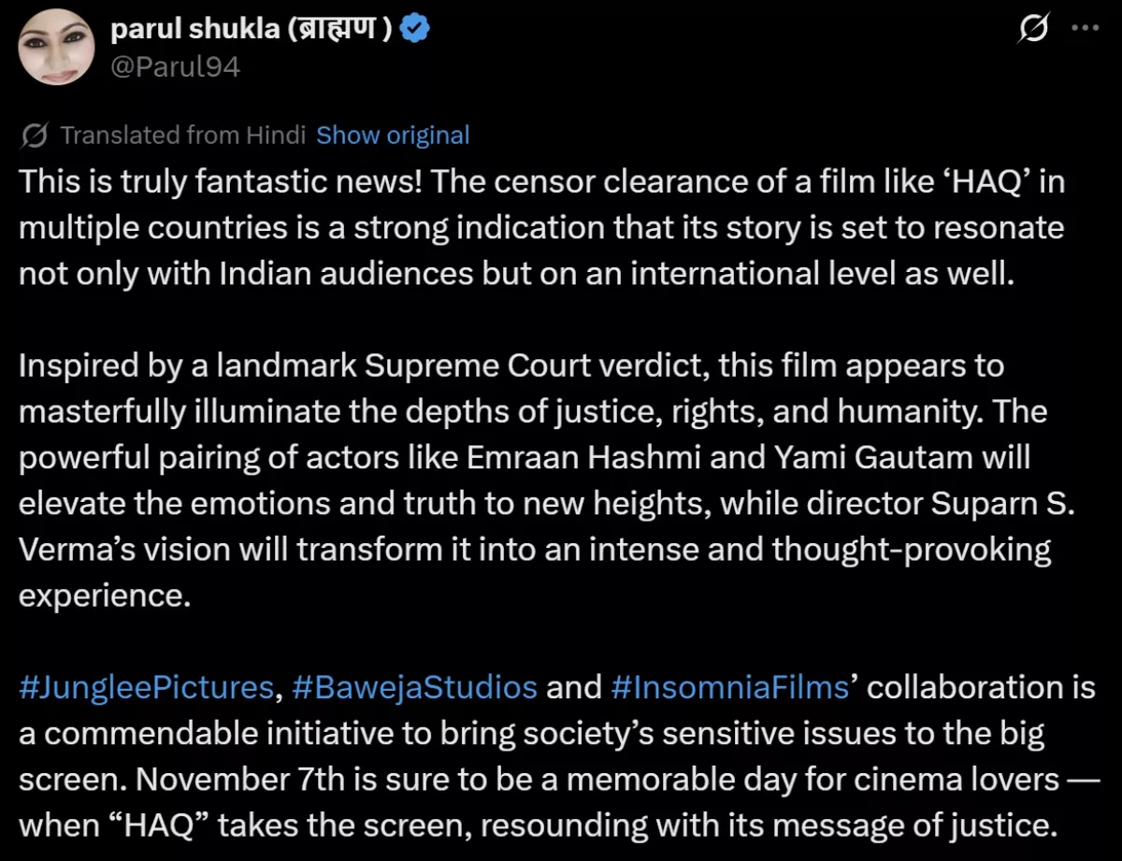
Task: Open the #JungleePictures hashtag
Action: click(145, 687)
